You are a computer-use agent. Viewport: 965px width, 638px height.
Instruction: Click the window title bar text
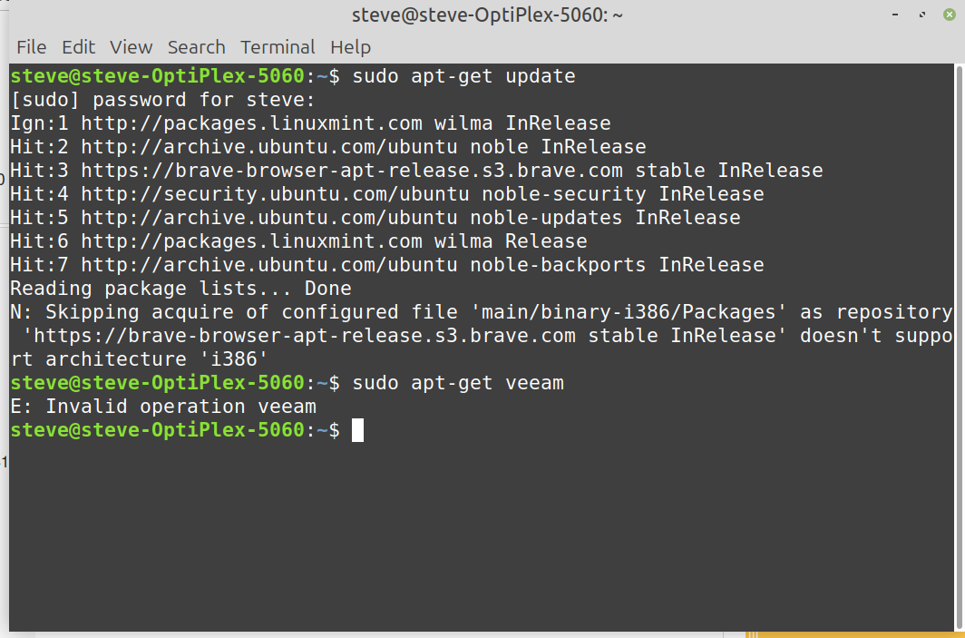coord(487,15)
